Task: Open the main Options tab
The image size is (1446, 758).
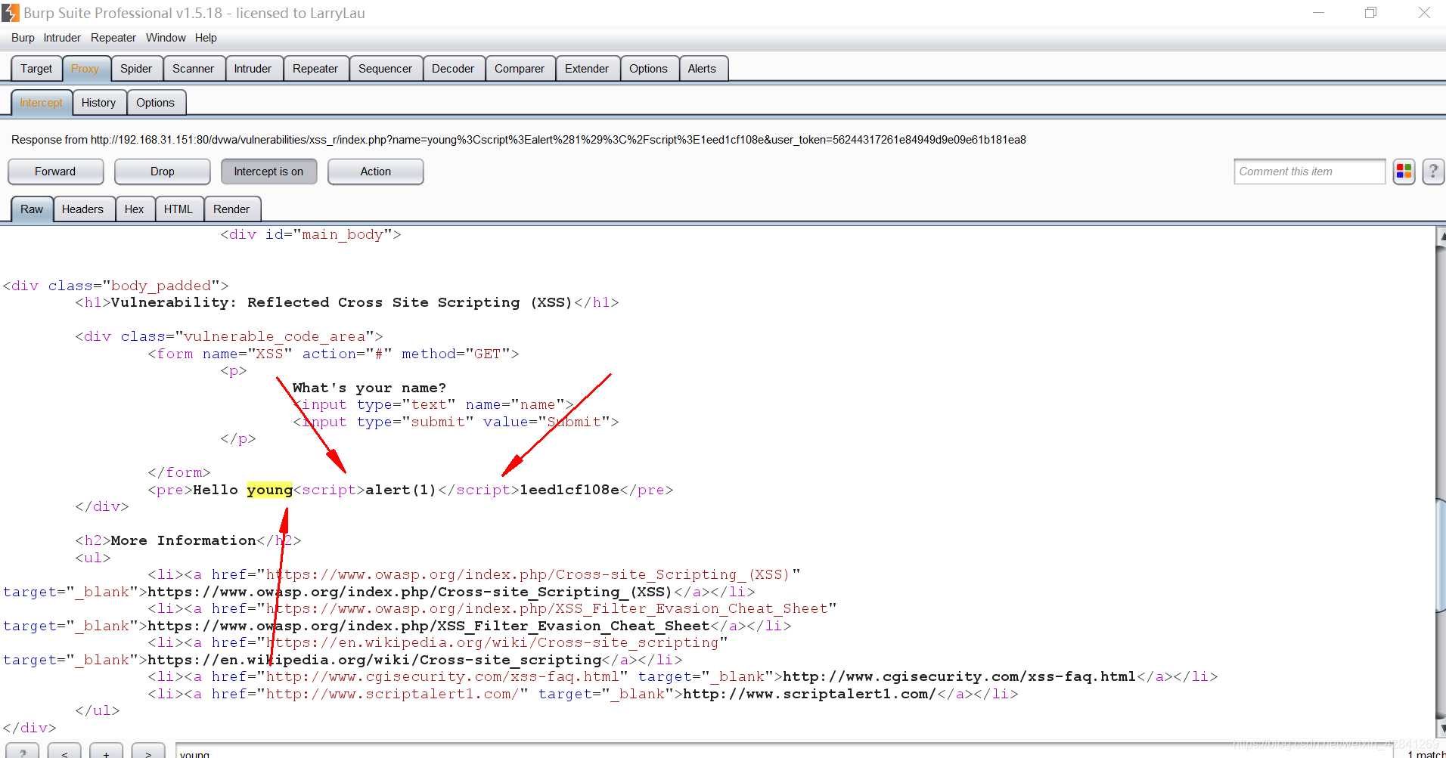Action: (x=648, y=69)
